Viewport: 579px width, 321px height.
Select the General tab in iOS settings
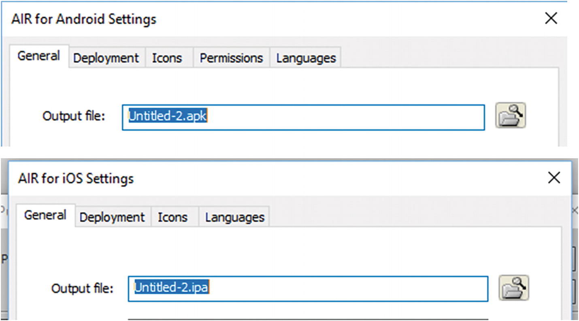coord(45,215)
